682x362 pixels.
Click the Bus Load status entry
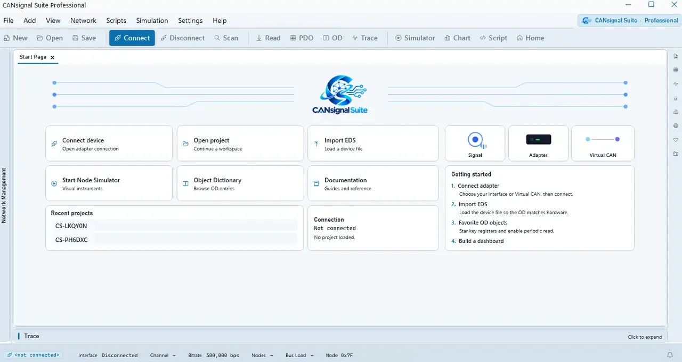(x=299, y=356)
